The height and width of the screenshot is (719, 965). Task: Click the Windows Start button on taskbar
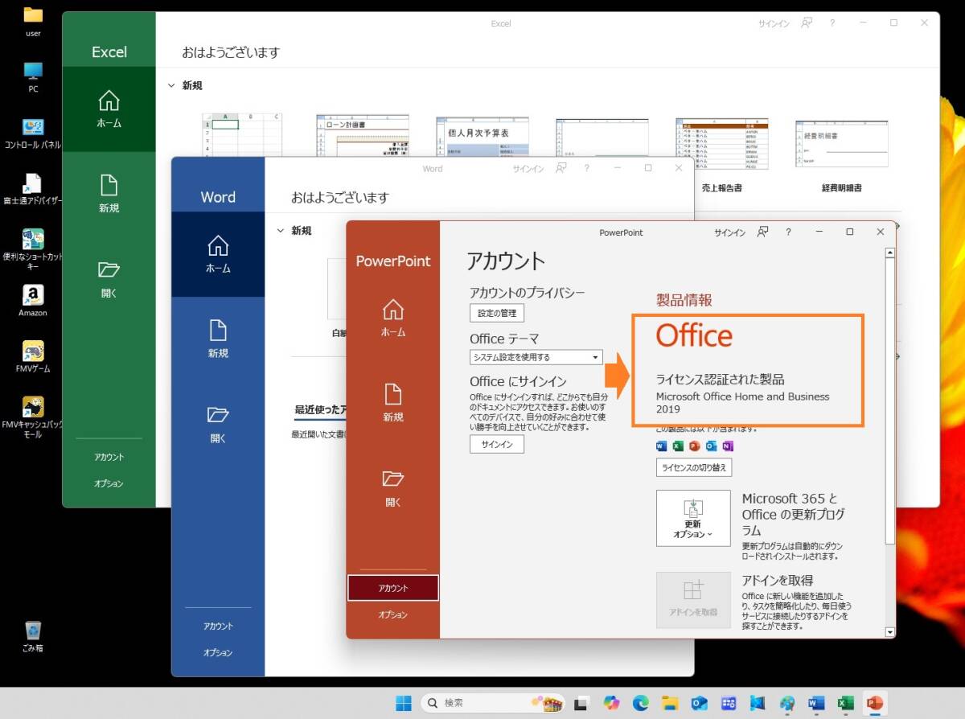point(403,704)
